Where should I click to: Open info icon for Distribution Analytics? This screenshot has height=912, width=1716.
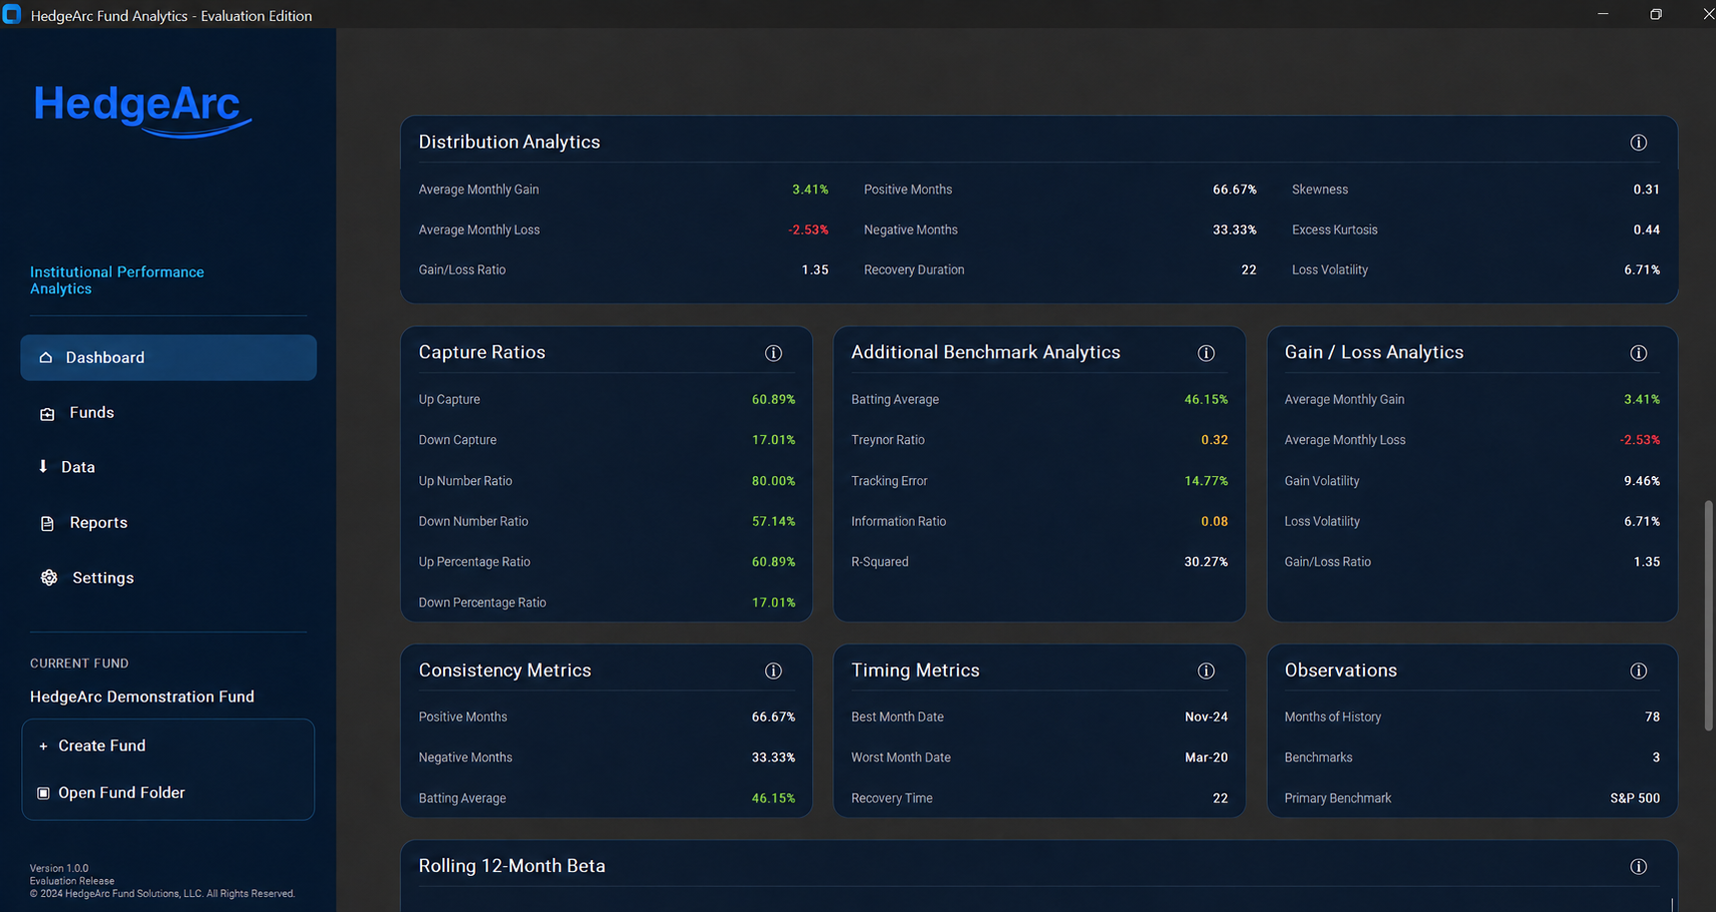(x=1638, y=143)
